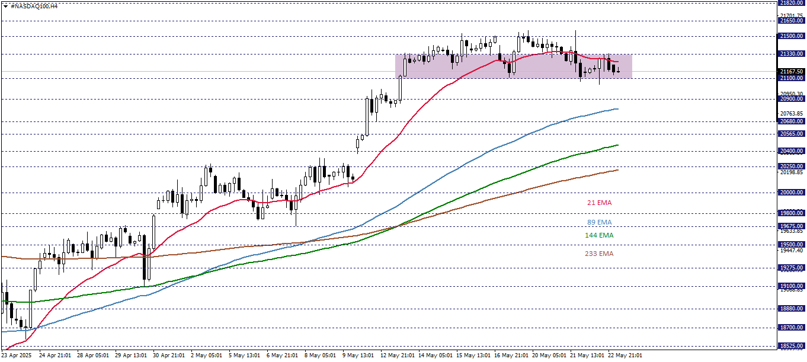Click the triangle beside #NASDAQ100,H4

pos(5,6)
